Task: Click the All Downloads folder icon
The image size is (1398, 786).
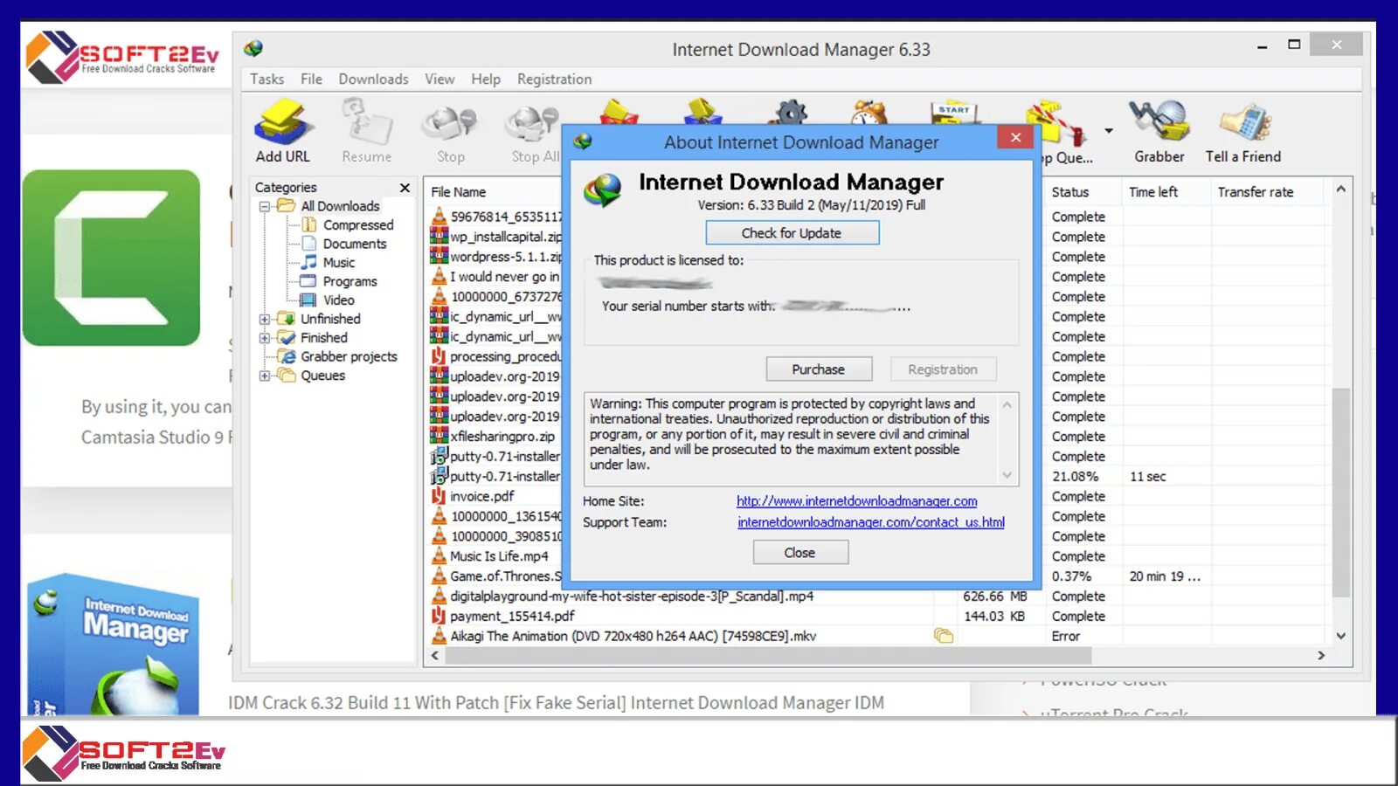Action: pyautogui.click(x=287, y=206)
